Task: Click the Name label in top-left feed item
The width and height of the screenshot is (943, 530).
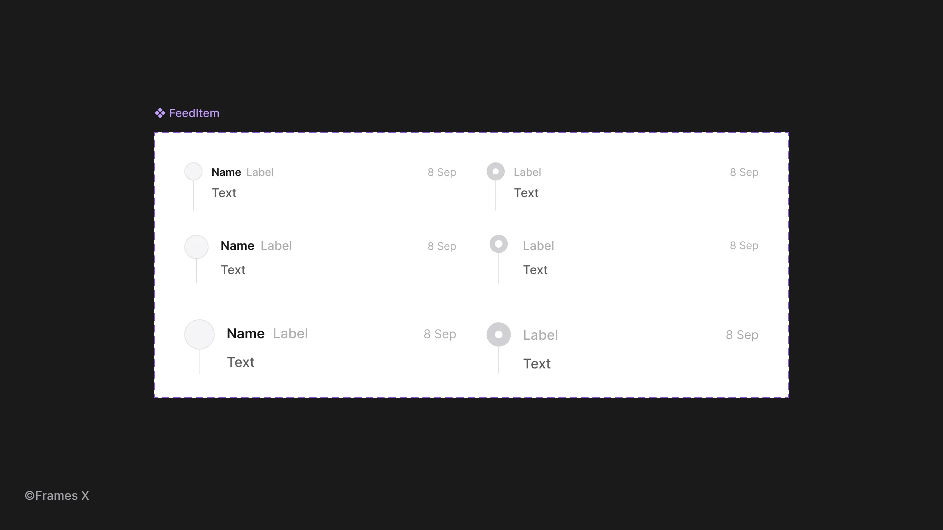Action: (226, 171)
